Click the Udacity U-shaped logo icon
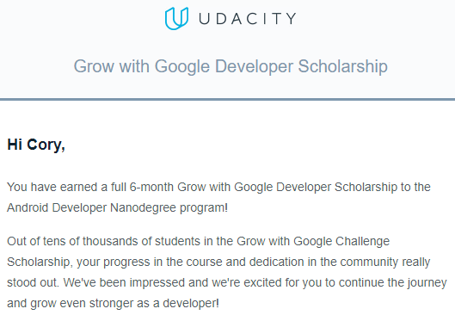Image resolution: width=455 pixels, height=315 pixels. coord(176,18)
